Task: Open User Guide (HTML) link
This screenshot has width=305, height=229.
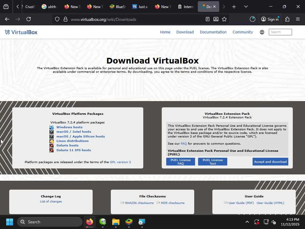Action: (x=270, y=203)
